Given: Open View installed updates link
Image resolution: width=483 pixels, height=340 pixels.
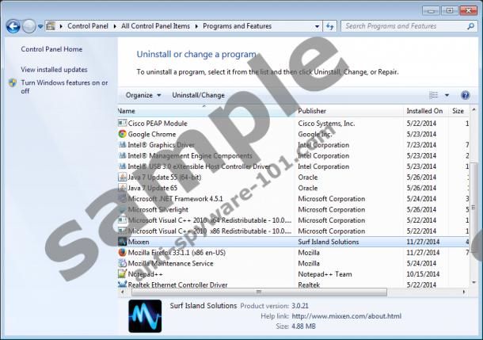Looking at the screenshot, I should 54,70.
